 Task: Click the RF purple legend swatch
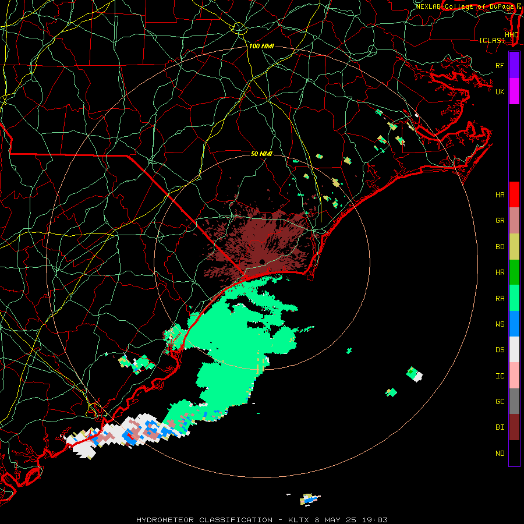(514, 65)
